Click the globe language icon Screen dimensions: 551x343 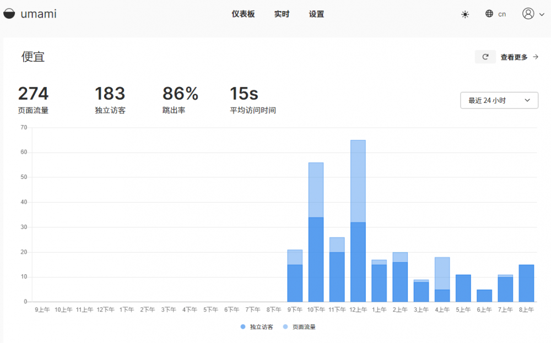tap(488, 14)
